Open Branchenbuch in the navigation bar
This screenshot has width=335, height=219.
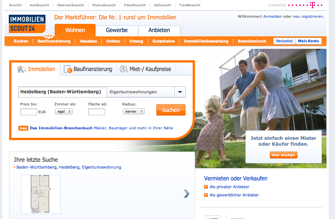click(252, 41)
